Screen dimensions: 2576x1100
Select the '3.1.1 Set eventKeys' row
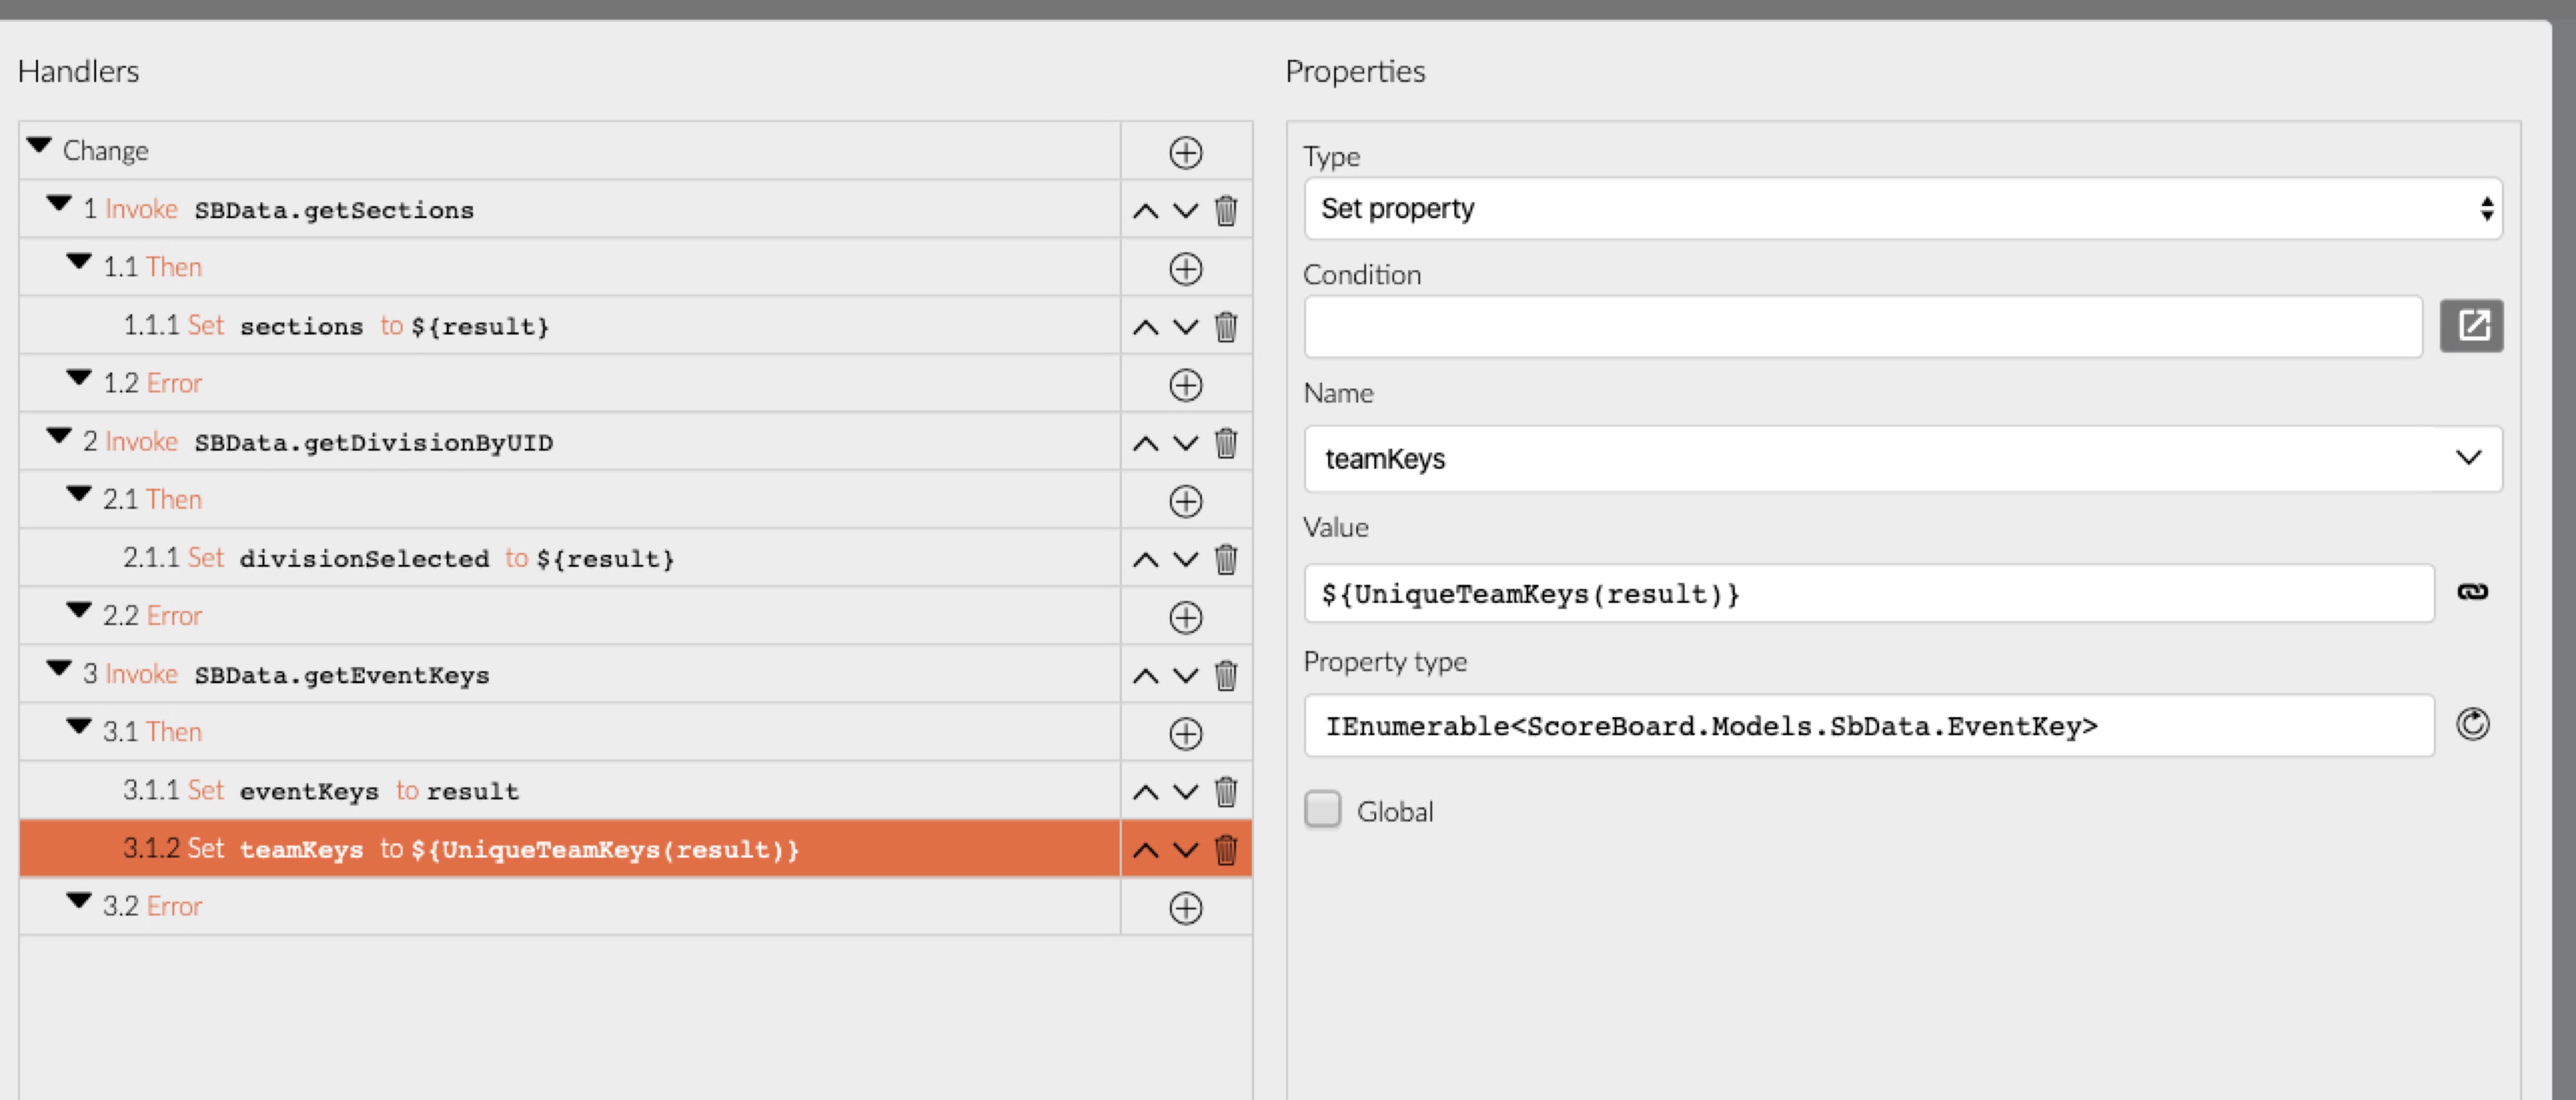(569, 791)
